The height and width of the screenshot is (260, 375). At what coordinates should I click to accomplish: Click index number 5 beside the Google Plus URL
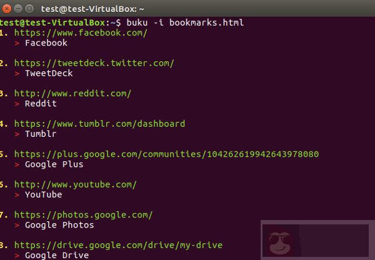[x=4, y=154]
